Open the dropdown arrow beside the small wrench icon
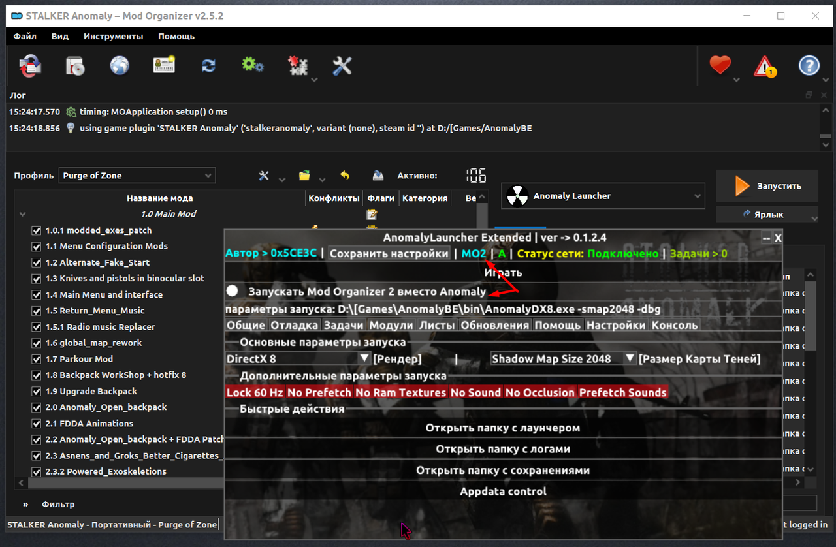Image resolution: width=836 pixels, height=547 pixels. coord(281,180)
